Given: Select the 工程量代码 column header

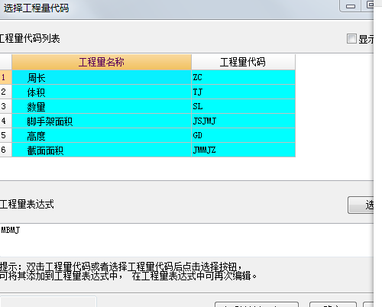Looking at the screenshot, I should click(243, 62).
